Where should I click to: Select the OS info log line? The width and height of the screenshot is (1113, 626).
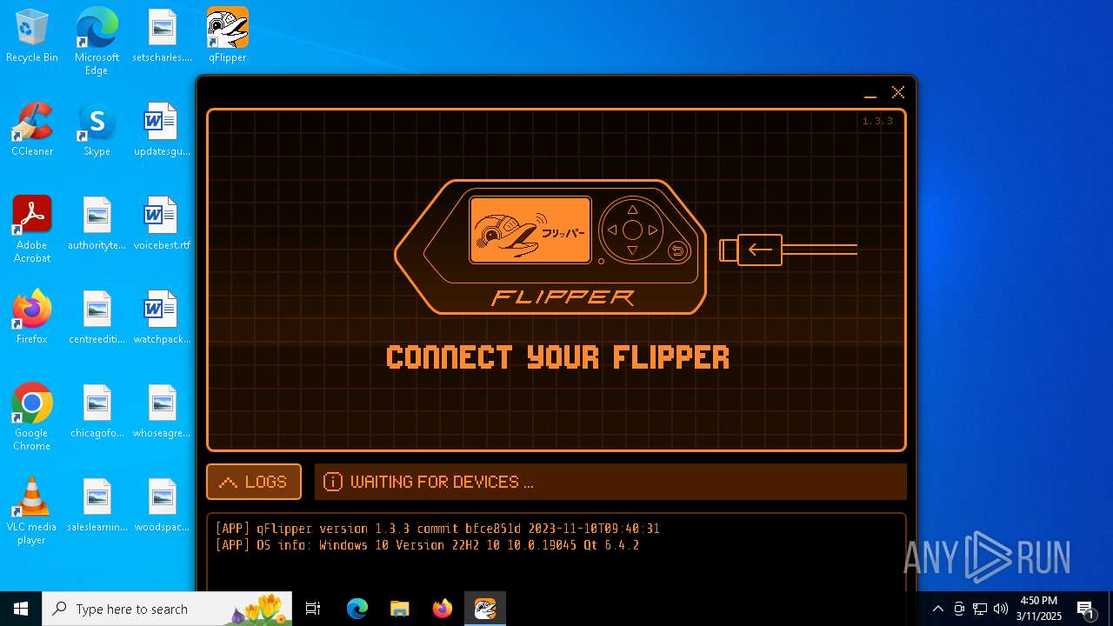[x=427, y=545]
